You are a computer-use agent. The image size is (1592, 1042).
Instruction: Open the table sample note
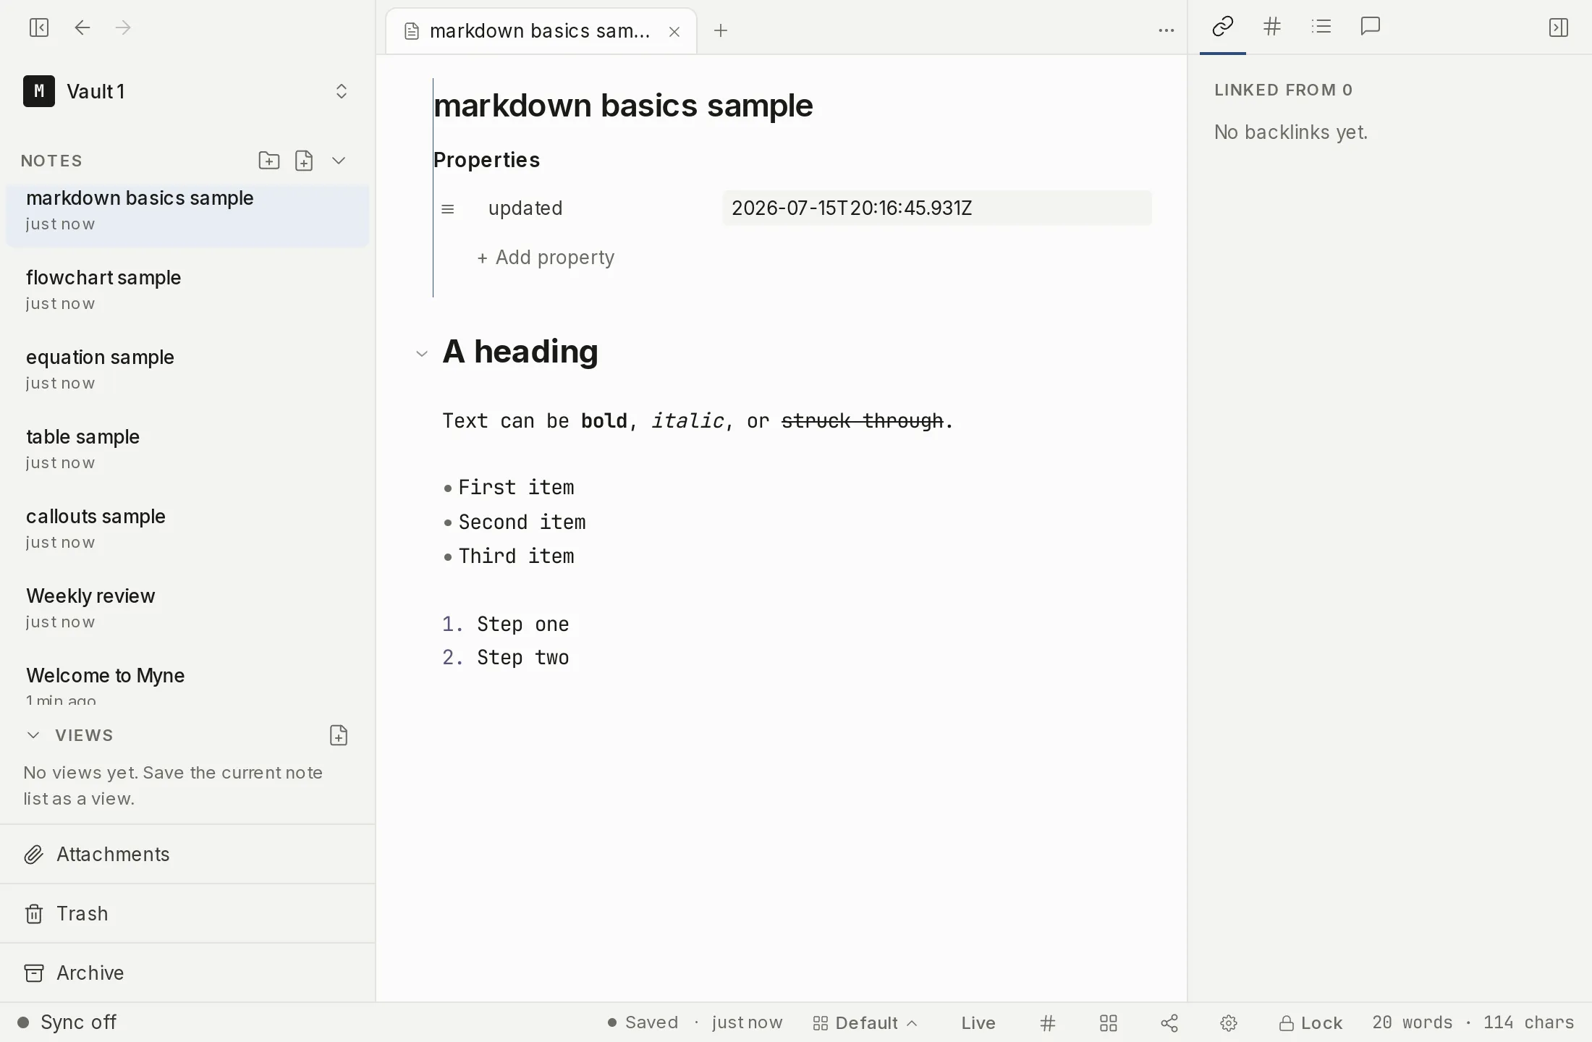[x=187, y=449]
